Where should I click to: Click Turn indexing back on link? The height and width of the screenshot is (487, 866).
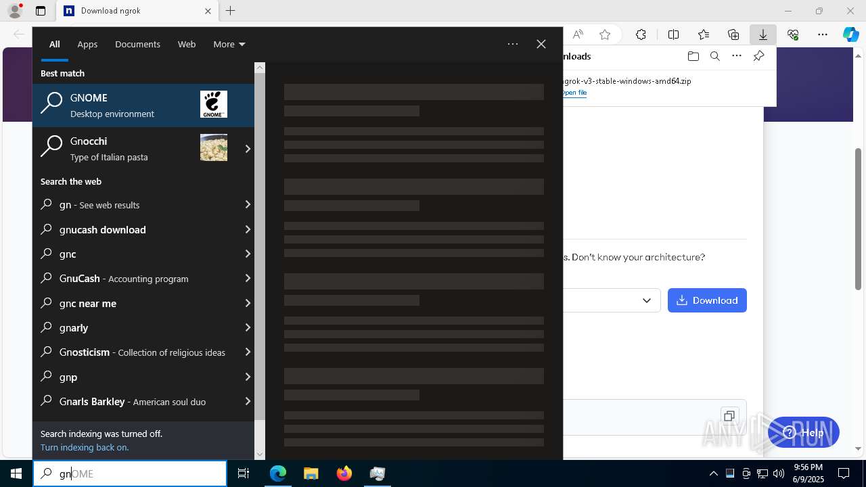pos(85,447)
